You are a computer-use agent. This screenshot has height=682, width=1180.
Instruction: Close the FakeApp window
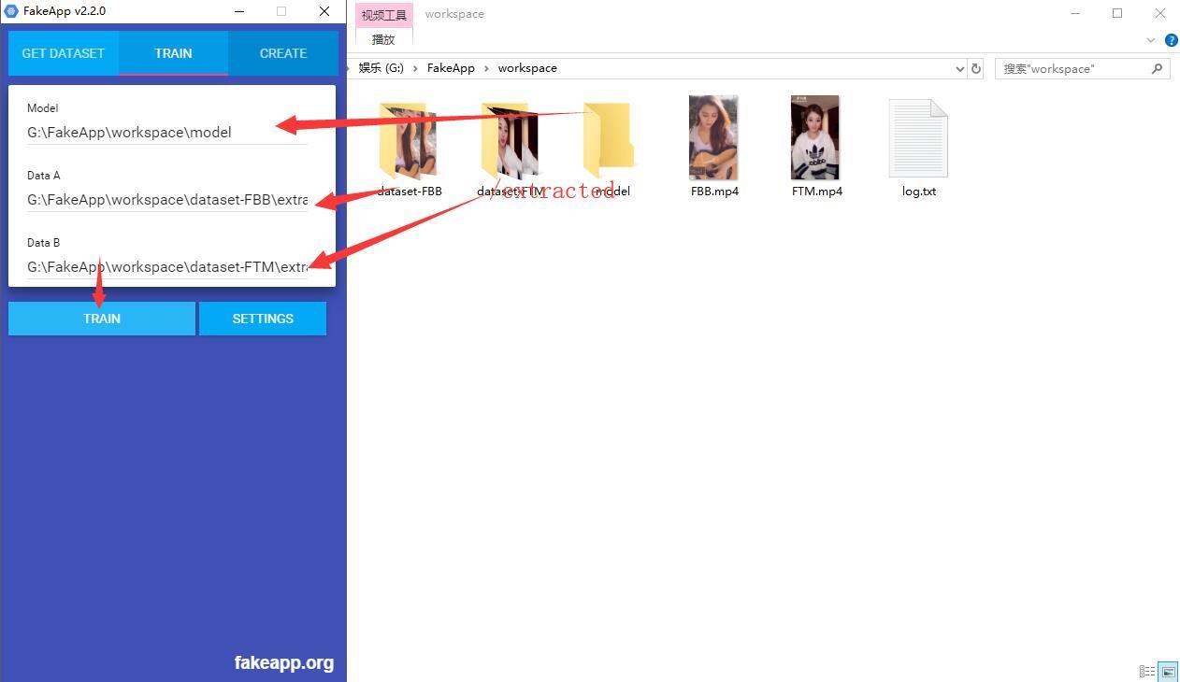[324, 11]
